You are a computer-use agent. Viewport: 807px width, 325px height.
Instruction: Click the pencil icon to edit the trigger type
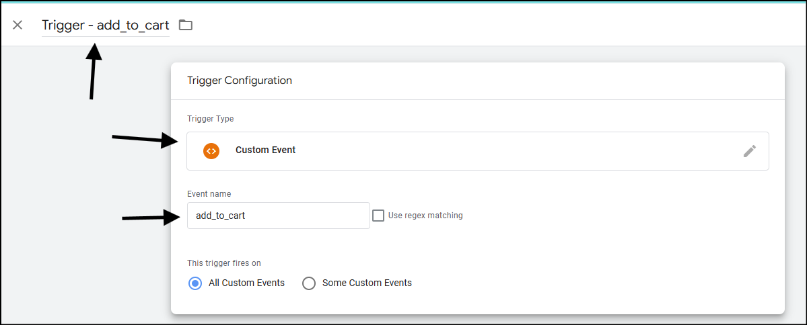pos(750,151)
